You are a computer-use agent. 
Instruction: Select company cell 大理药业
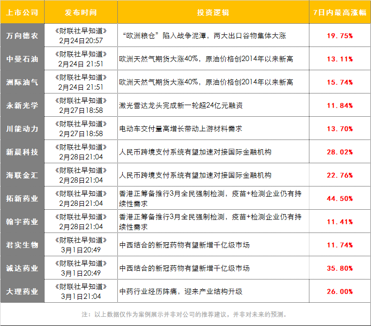tap(22, 292)
